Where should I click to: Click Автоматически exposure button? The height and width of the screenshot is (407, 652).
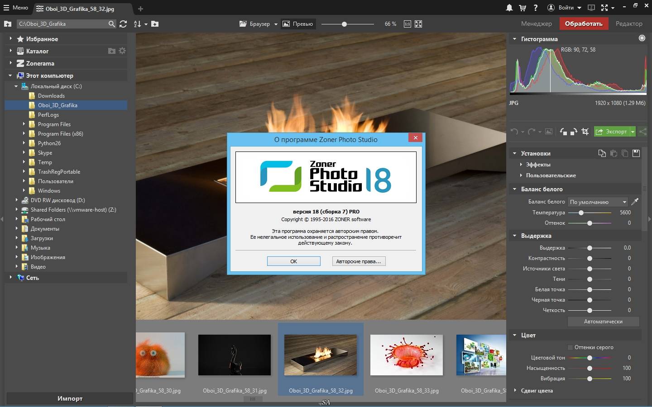point(603,322)
